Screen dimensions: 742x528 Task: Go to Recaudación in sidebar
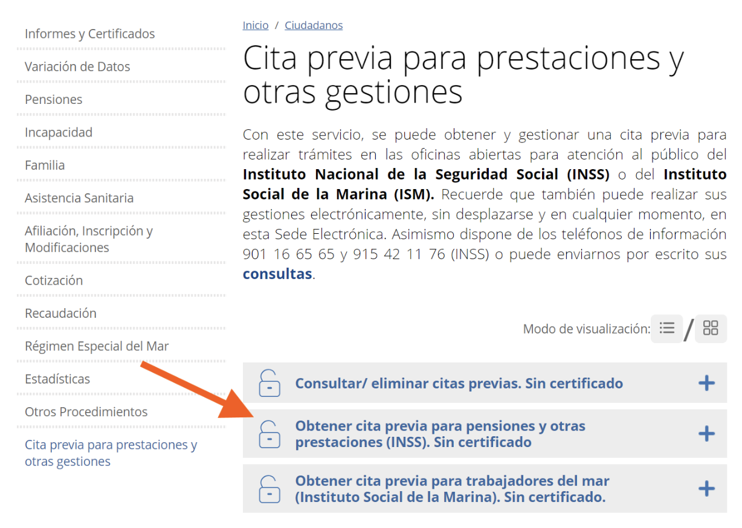(60, 313)
